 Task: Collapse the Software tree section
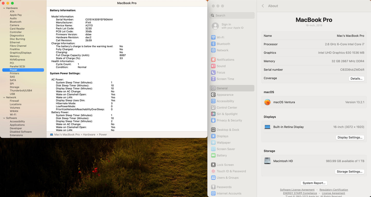pyautogui.click(x=4, y=118)
